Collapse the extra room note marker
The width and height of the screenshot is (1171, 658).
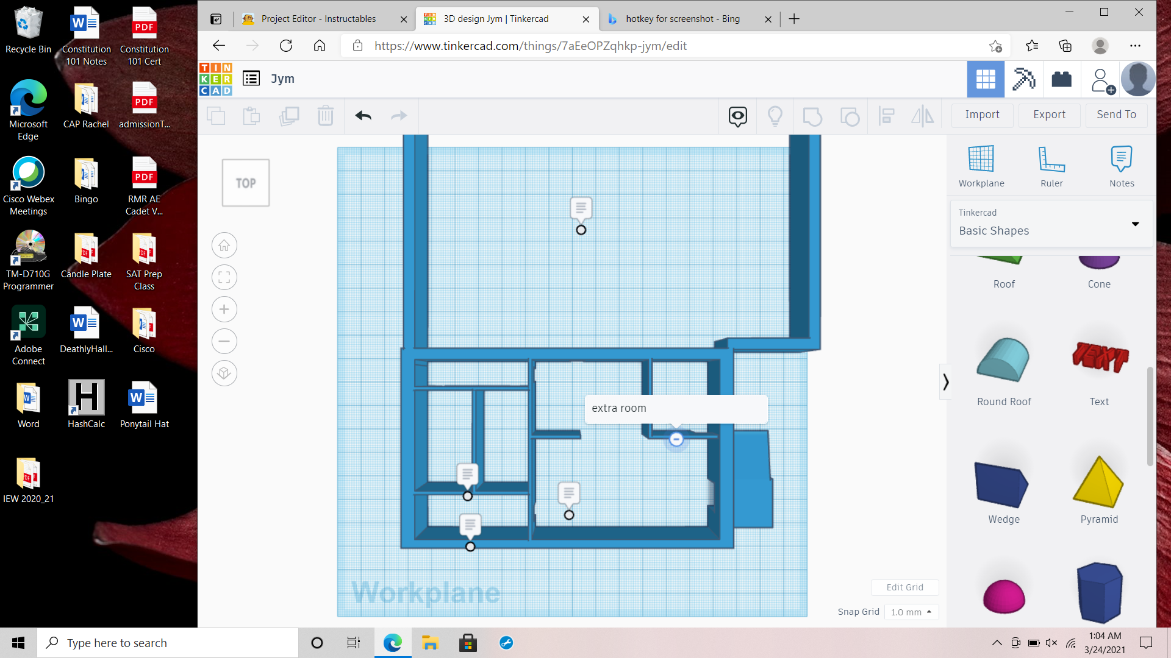(676, 439)
